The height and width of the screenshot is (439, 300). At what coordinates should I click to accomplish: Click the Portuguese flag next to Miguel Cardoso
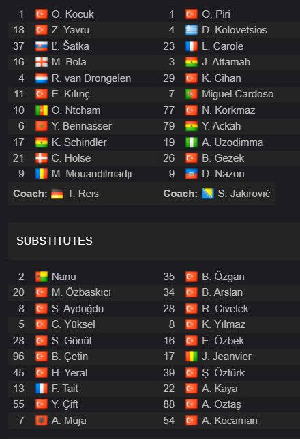[192, 94]
